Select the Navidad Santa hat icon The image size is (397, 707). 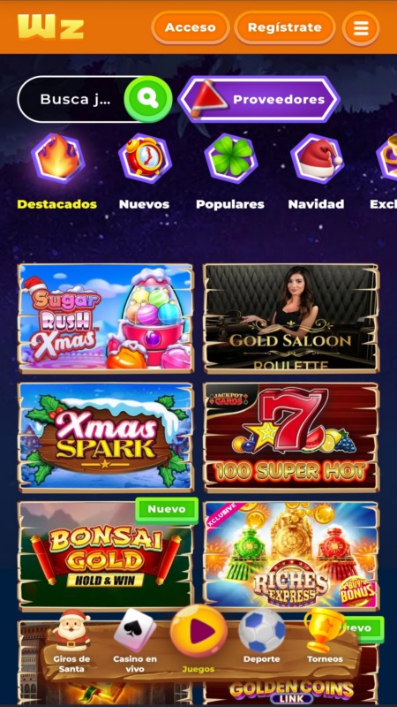click(x=318, y=158)
